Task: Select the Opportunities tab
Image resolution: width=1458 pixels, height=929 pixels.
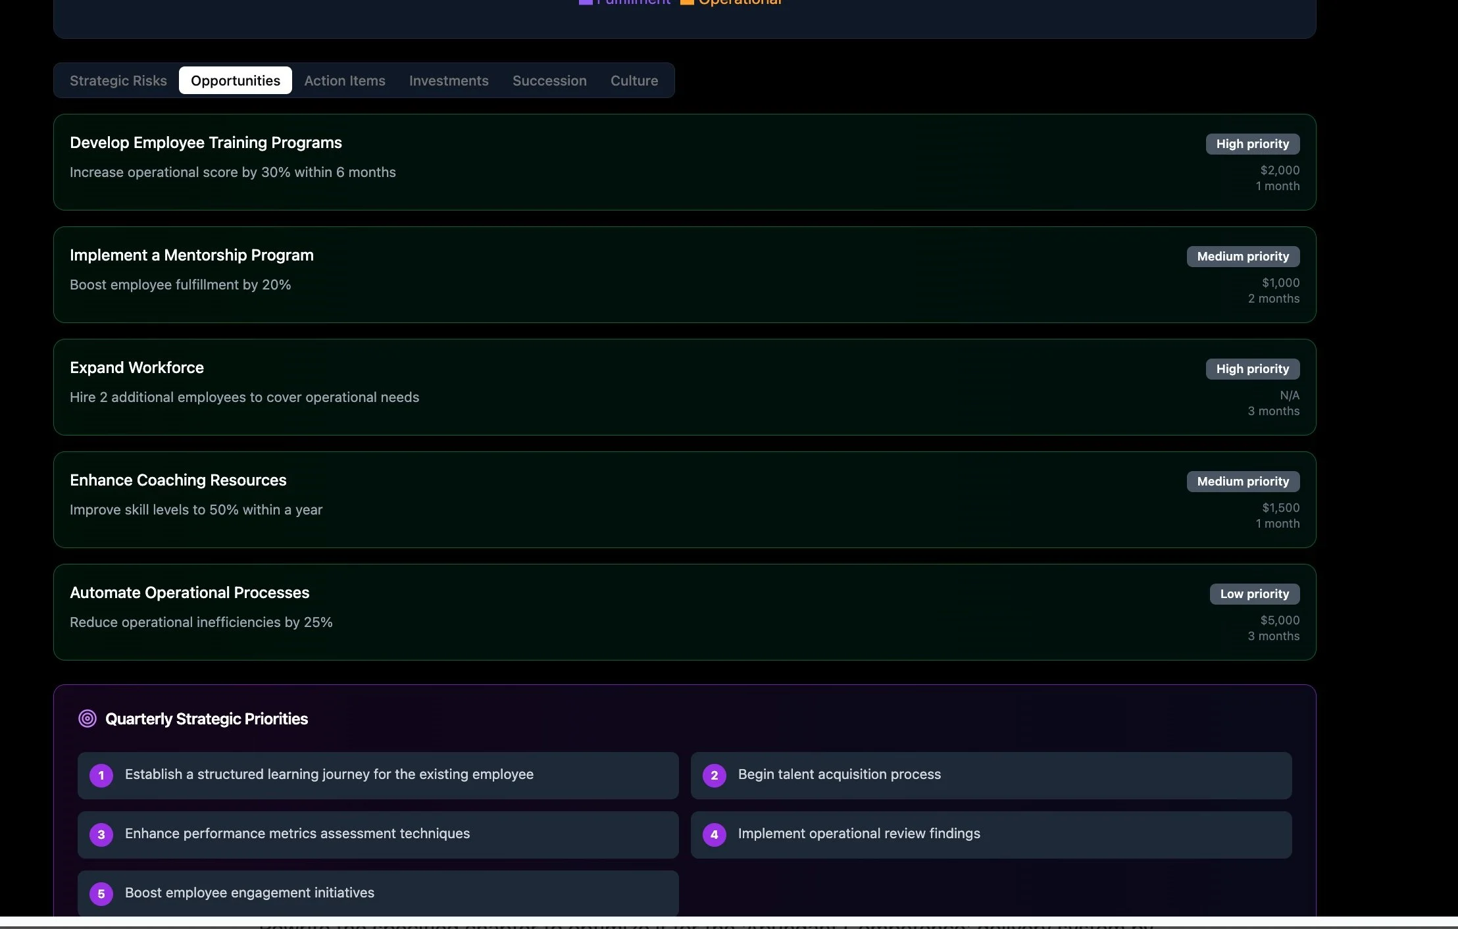Action: [x=236, y=80]
